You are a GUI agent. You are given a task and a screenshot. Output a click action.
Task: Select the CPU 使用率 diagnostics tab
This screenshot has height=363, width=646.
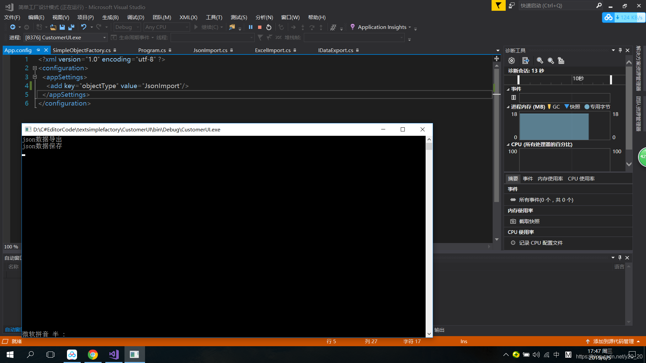pyautogui.click(x=581, y=179)
